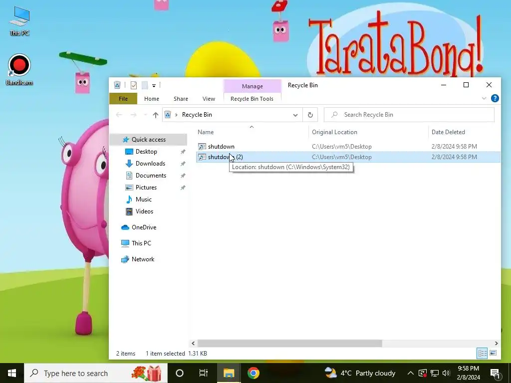
Task: Open the File menu
Action: pos(123,99)
